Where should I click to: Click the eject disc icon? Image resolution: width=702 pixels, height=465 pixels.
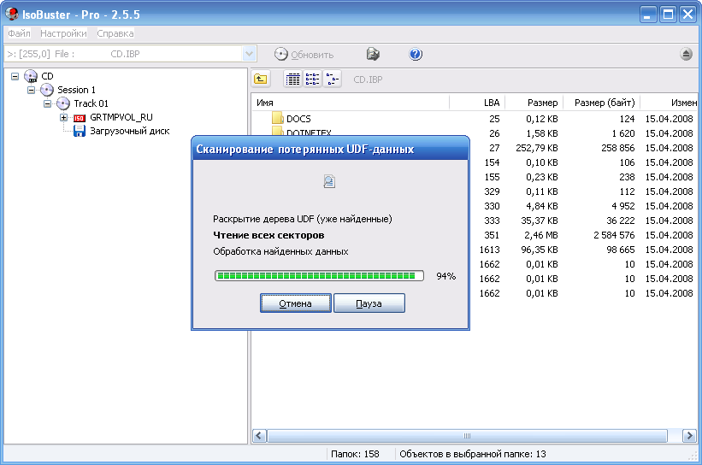[686, 54]
